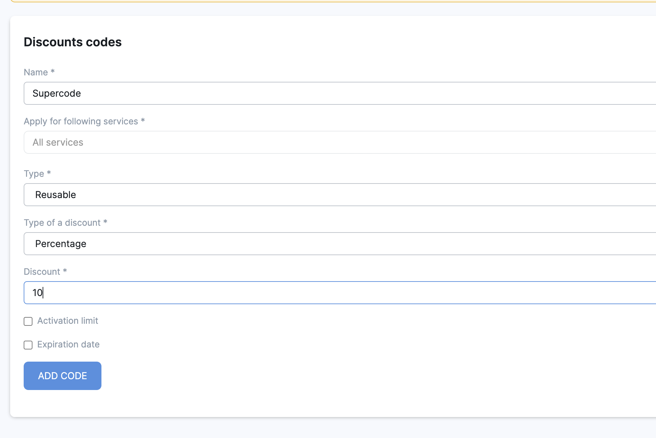This screenshot has height=438, width=656.
Task: Click the Type of a discount label
Action: [62, 223]
